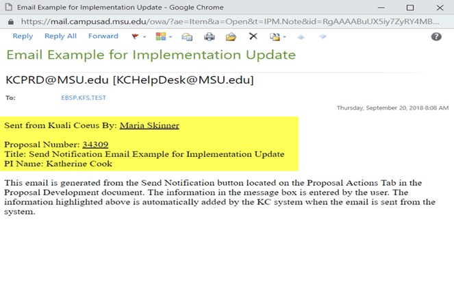Go to previous item with up arrow
This screenshot has width=454, height=294.
(x=301, y=37)
